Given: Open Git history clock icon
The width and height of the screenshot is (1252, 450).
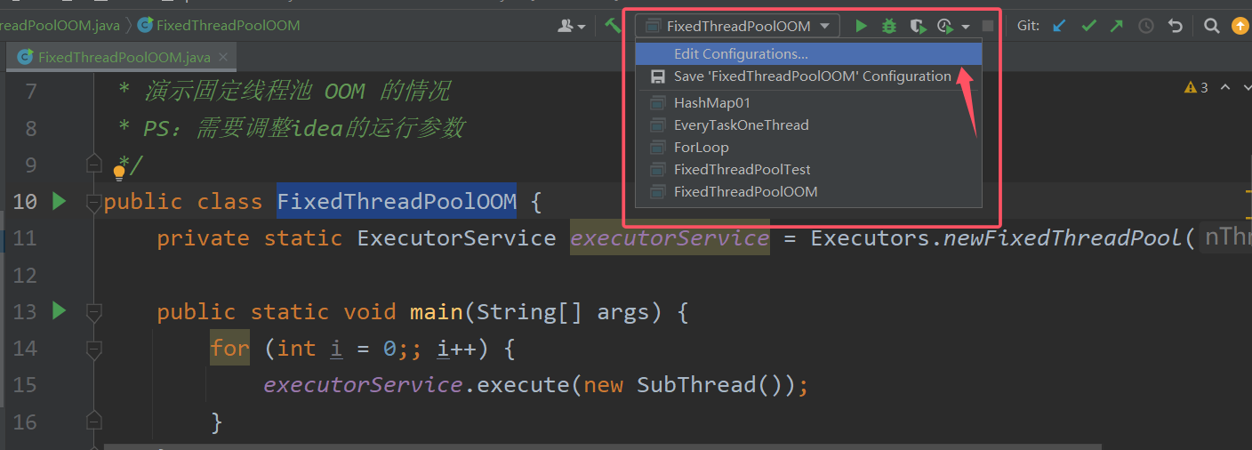Looking at the screenshot, I should [x=1146, y=27].
